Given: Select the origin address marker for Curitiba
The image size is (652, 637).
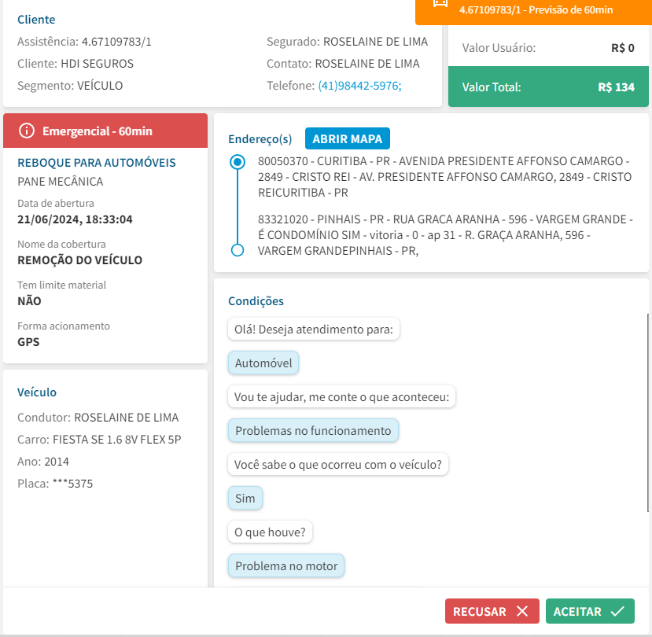Looking at the screenshot, I should 238,162.
